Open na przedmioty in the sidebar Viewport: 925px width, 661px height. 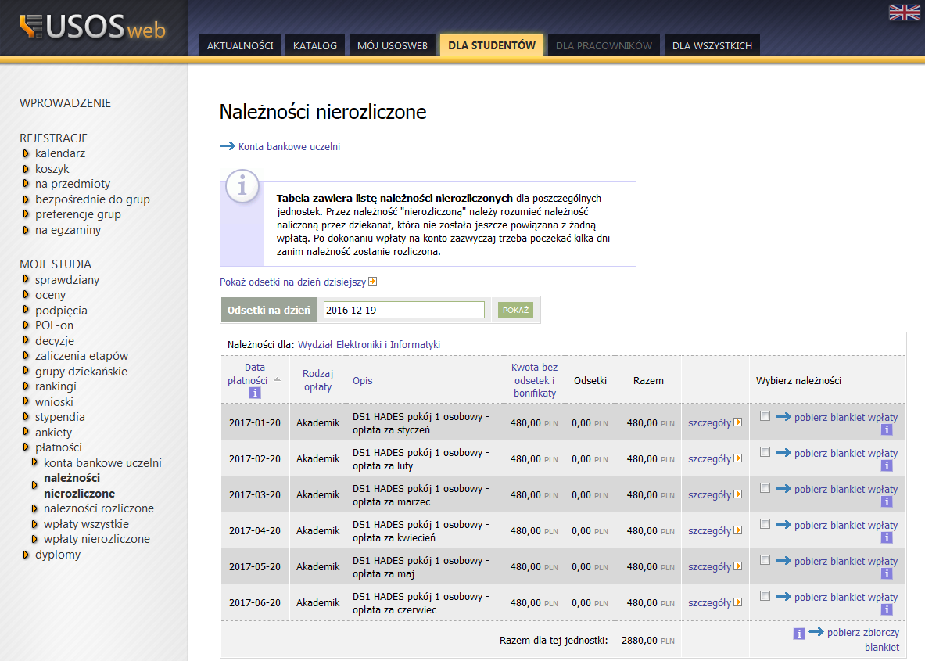[73, 184]
